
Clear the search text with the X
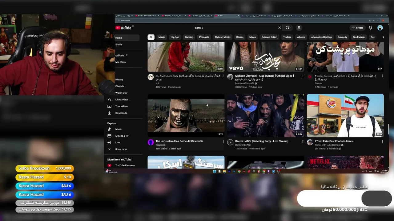click(x=279, y=28)
